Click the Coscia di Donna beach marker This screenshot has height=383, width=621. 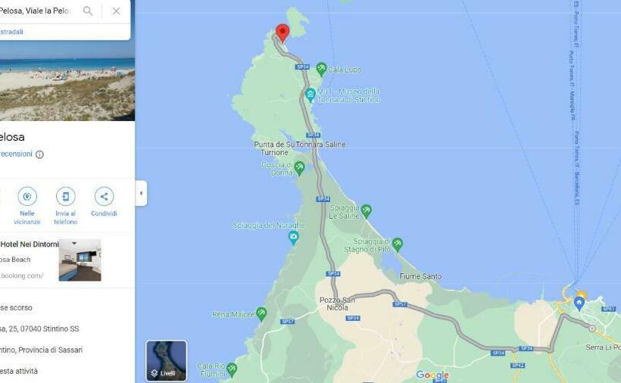point(299,168)
